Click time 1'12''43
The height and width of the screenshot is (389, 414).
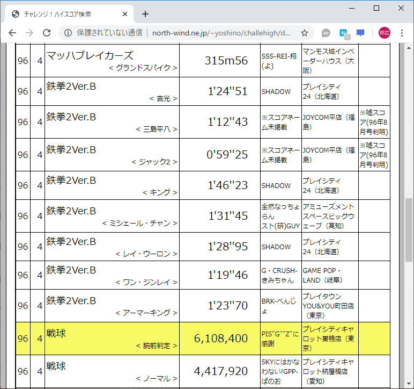(x=228, y=122)
